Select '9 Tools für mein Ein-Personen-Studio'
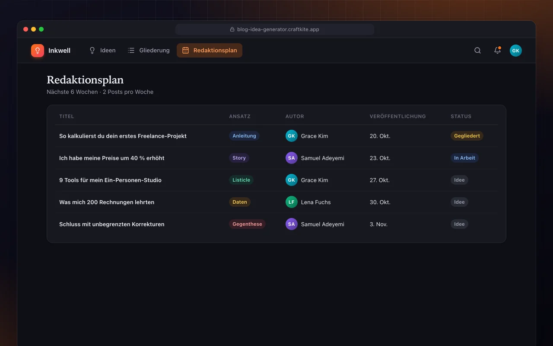The image size is (553, 346). (110, 180)
